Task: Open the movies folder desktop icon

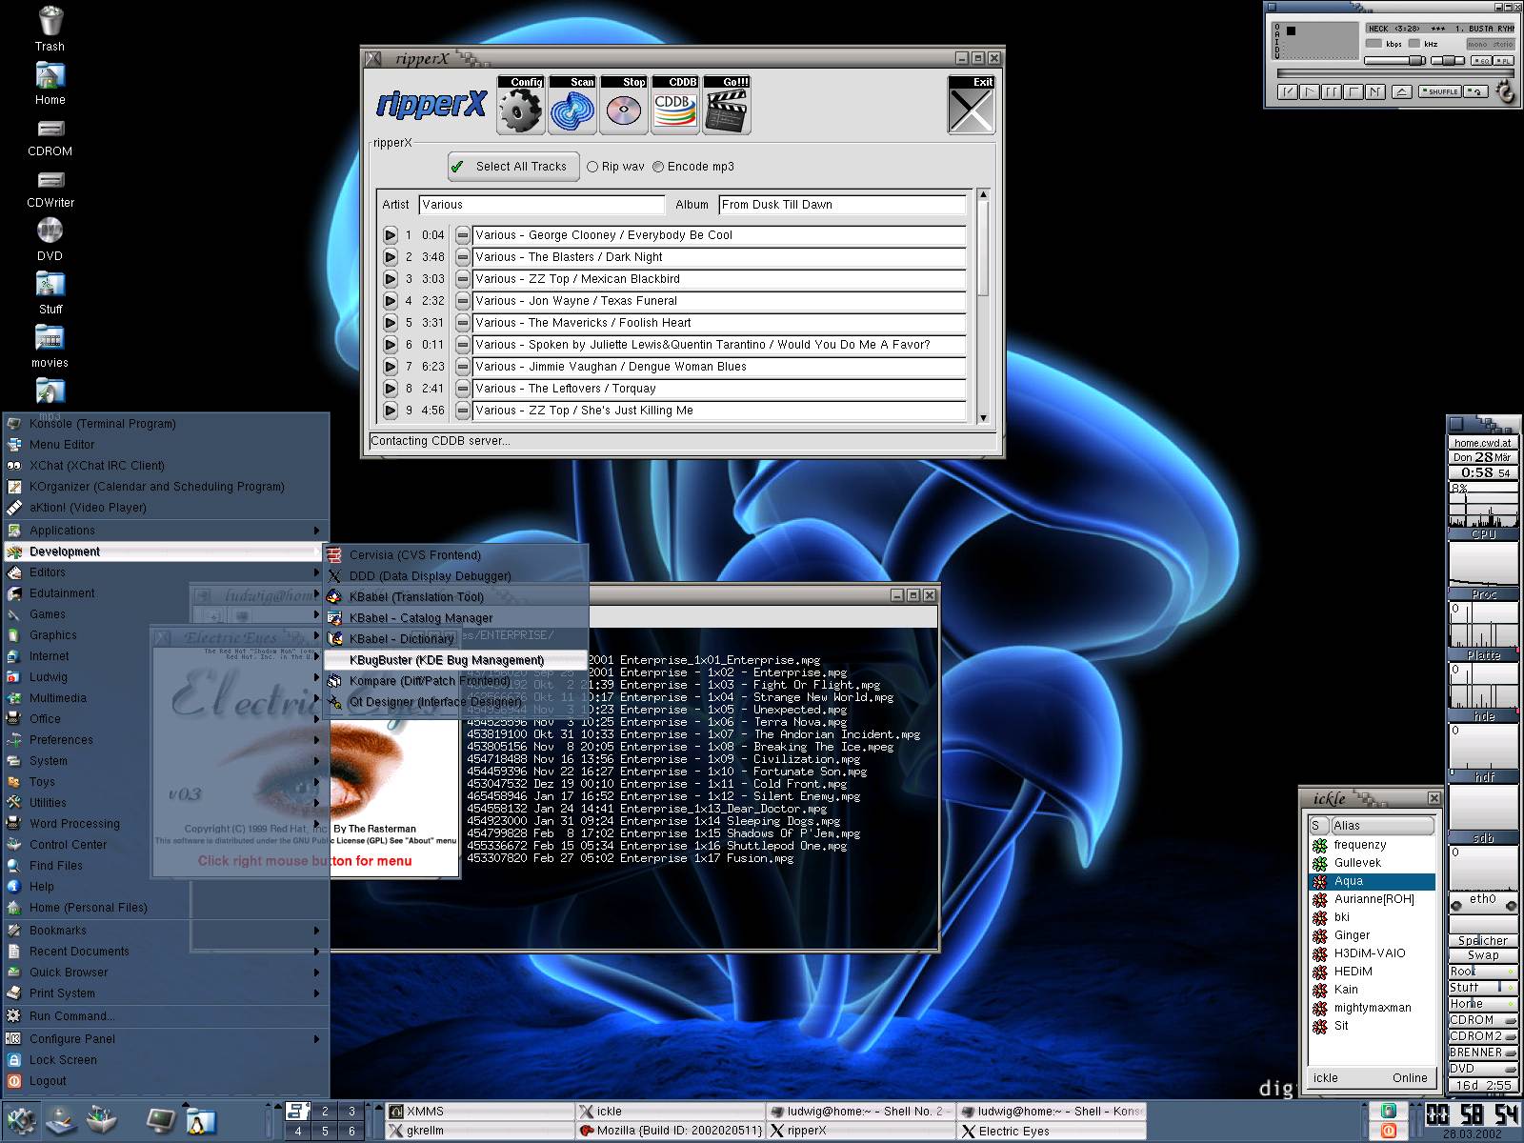Action: 50,347
